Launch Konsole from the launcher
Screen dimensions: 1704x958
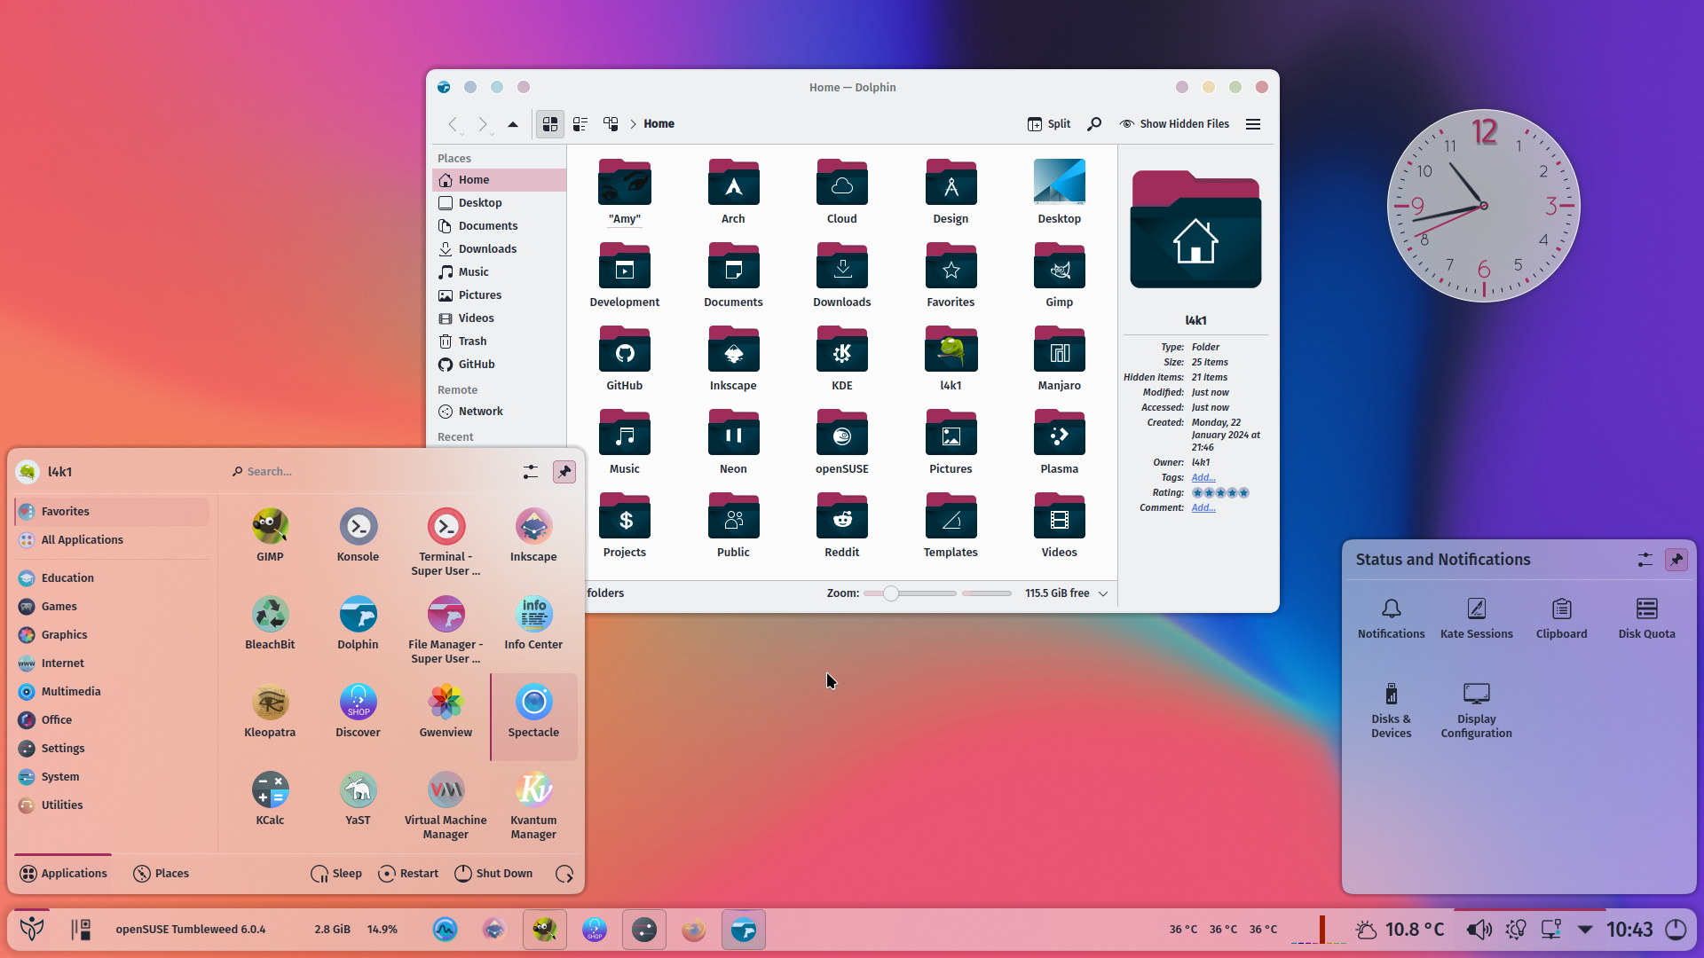[x=358, y=535]
